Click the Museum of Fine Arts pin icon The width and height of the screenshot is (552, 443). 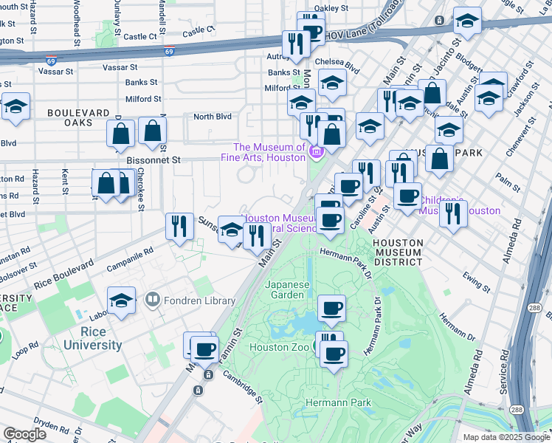point(317,153)
